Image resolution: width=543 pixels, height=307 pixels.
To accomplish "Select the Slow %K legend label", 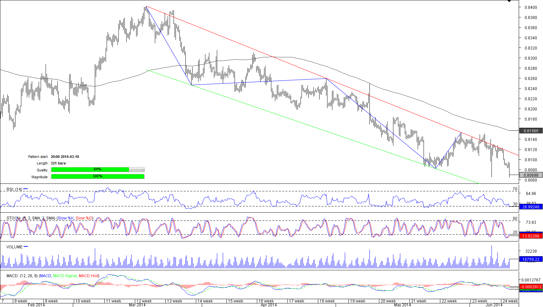I will coord(66,218).
